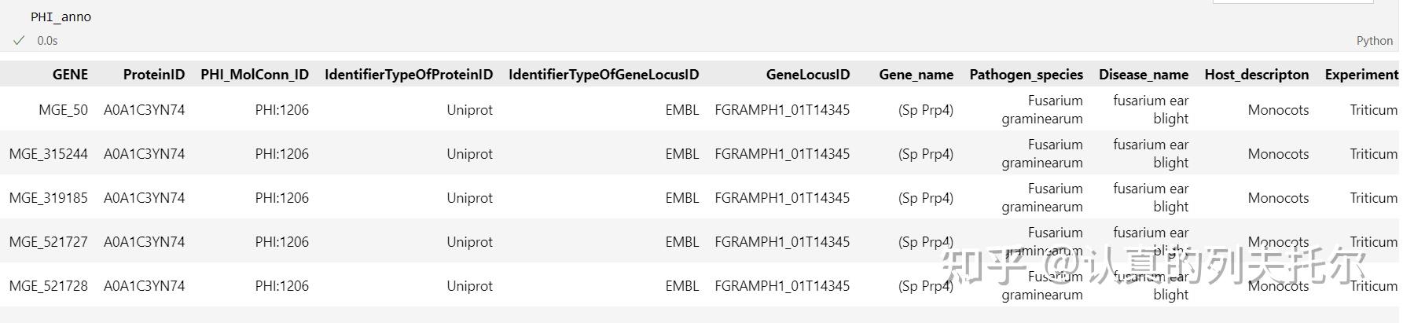Click the cell execution success checkmark
The width and height of the screenshot is (1403, 323).
(x=19, y=40)
